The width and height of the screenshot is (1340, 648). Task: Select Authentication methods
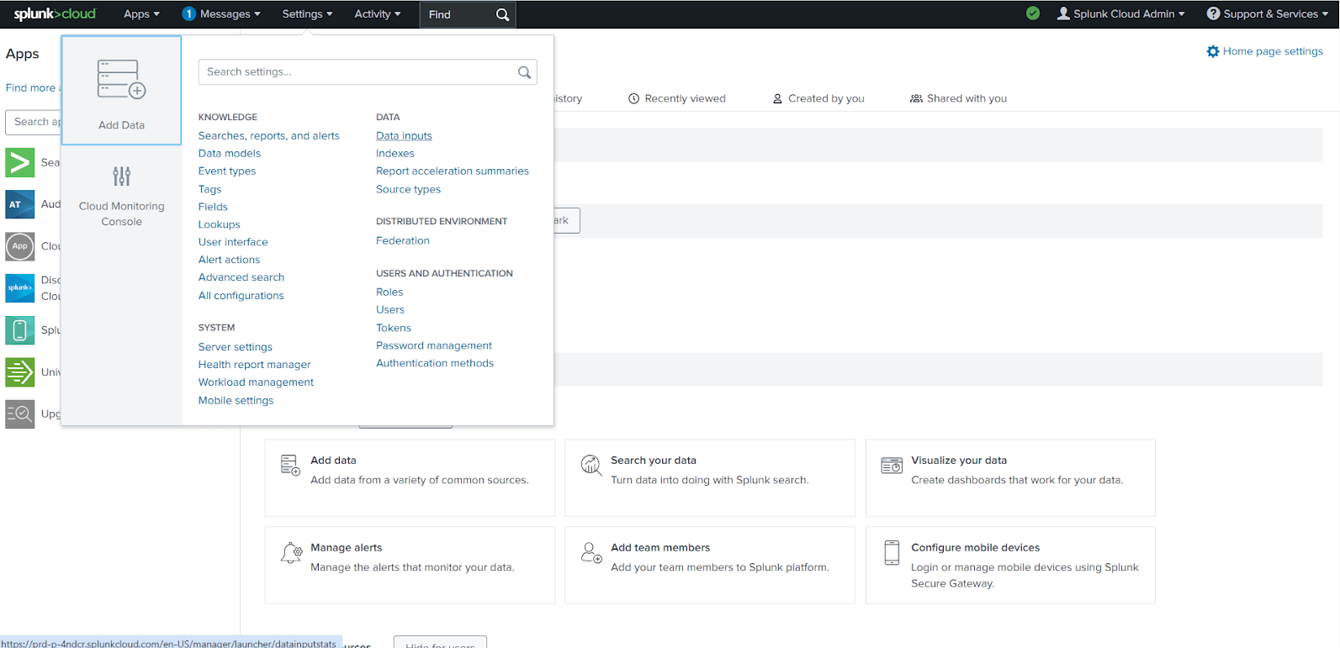click(x=435, y=363)
